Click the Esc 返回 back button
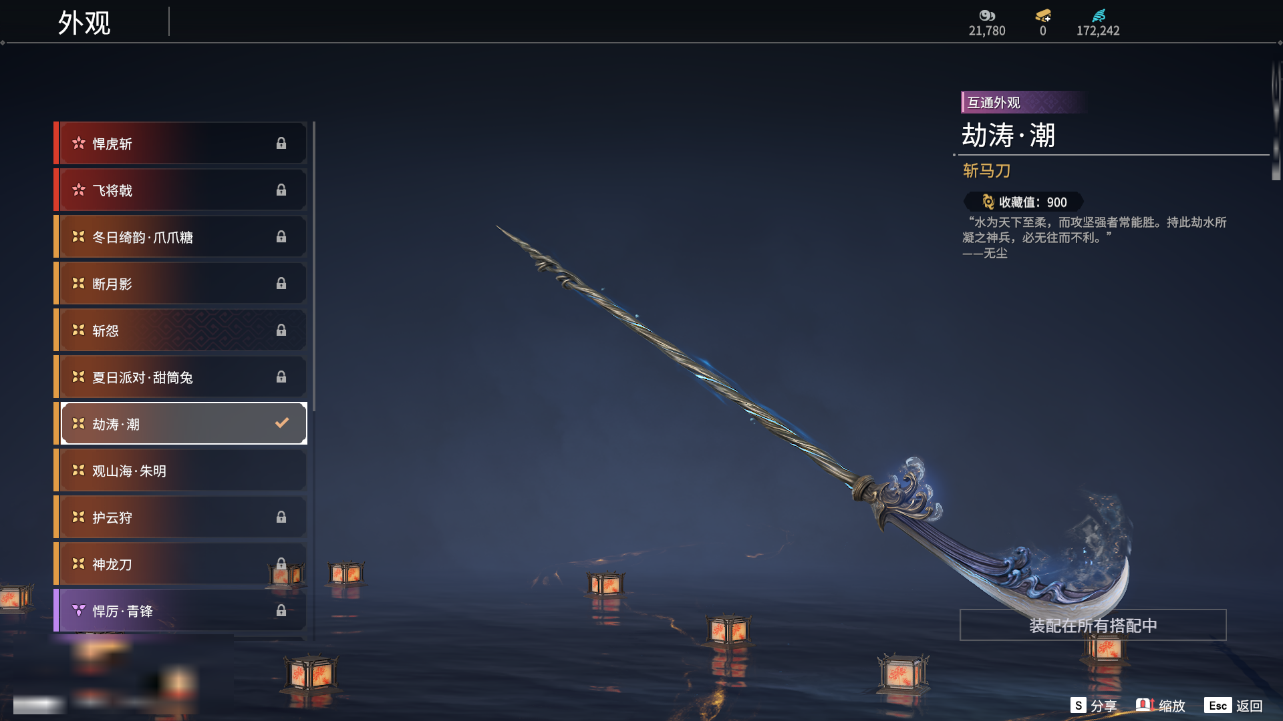The height and width of the screenshot is (721, 1283). (1234, 706)
